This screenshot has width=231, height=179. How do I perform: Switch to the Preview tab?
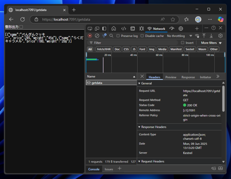(x=171, y=77)
